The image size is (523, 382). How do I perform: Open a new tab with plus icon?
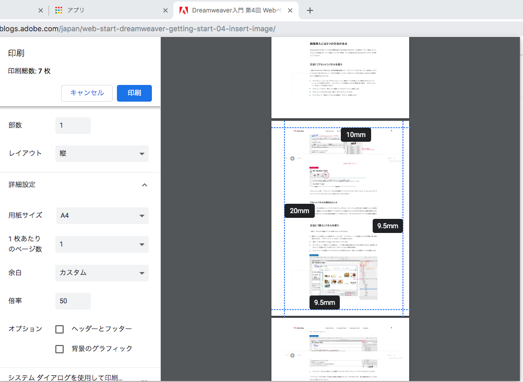(310, 10)
